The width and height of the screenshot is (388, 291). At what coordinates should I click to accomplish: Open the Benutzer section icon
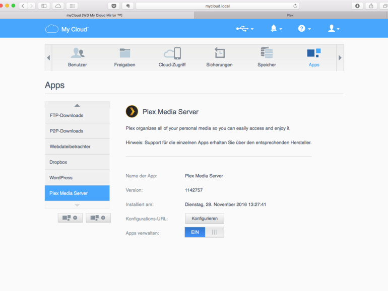coord(78,53)
